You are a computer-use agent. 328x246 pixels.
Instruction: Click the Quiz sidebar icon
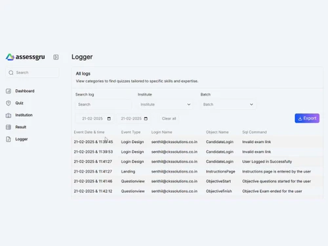[9, 103]
